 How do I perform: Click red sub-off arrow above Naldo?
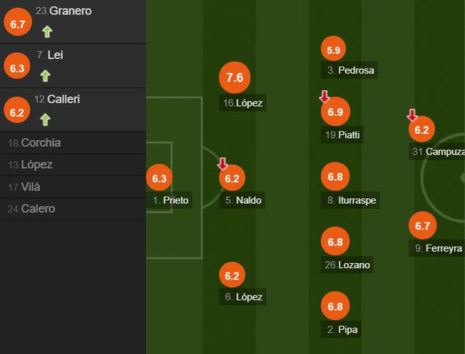click(222, 164)
